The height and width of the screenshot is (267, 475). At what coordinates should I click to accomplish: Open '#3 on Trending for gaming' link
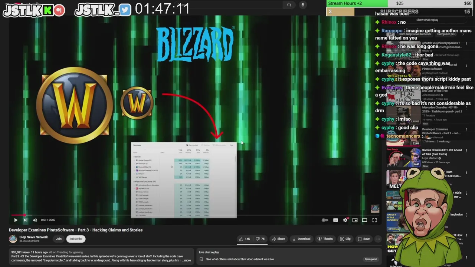(66, 252)
